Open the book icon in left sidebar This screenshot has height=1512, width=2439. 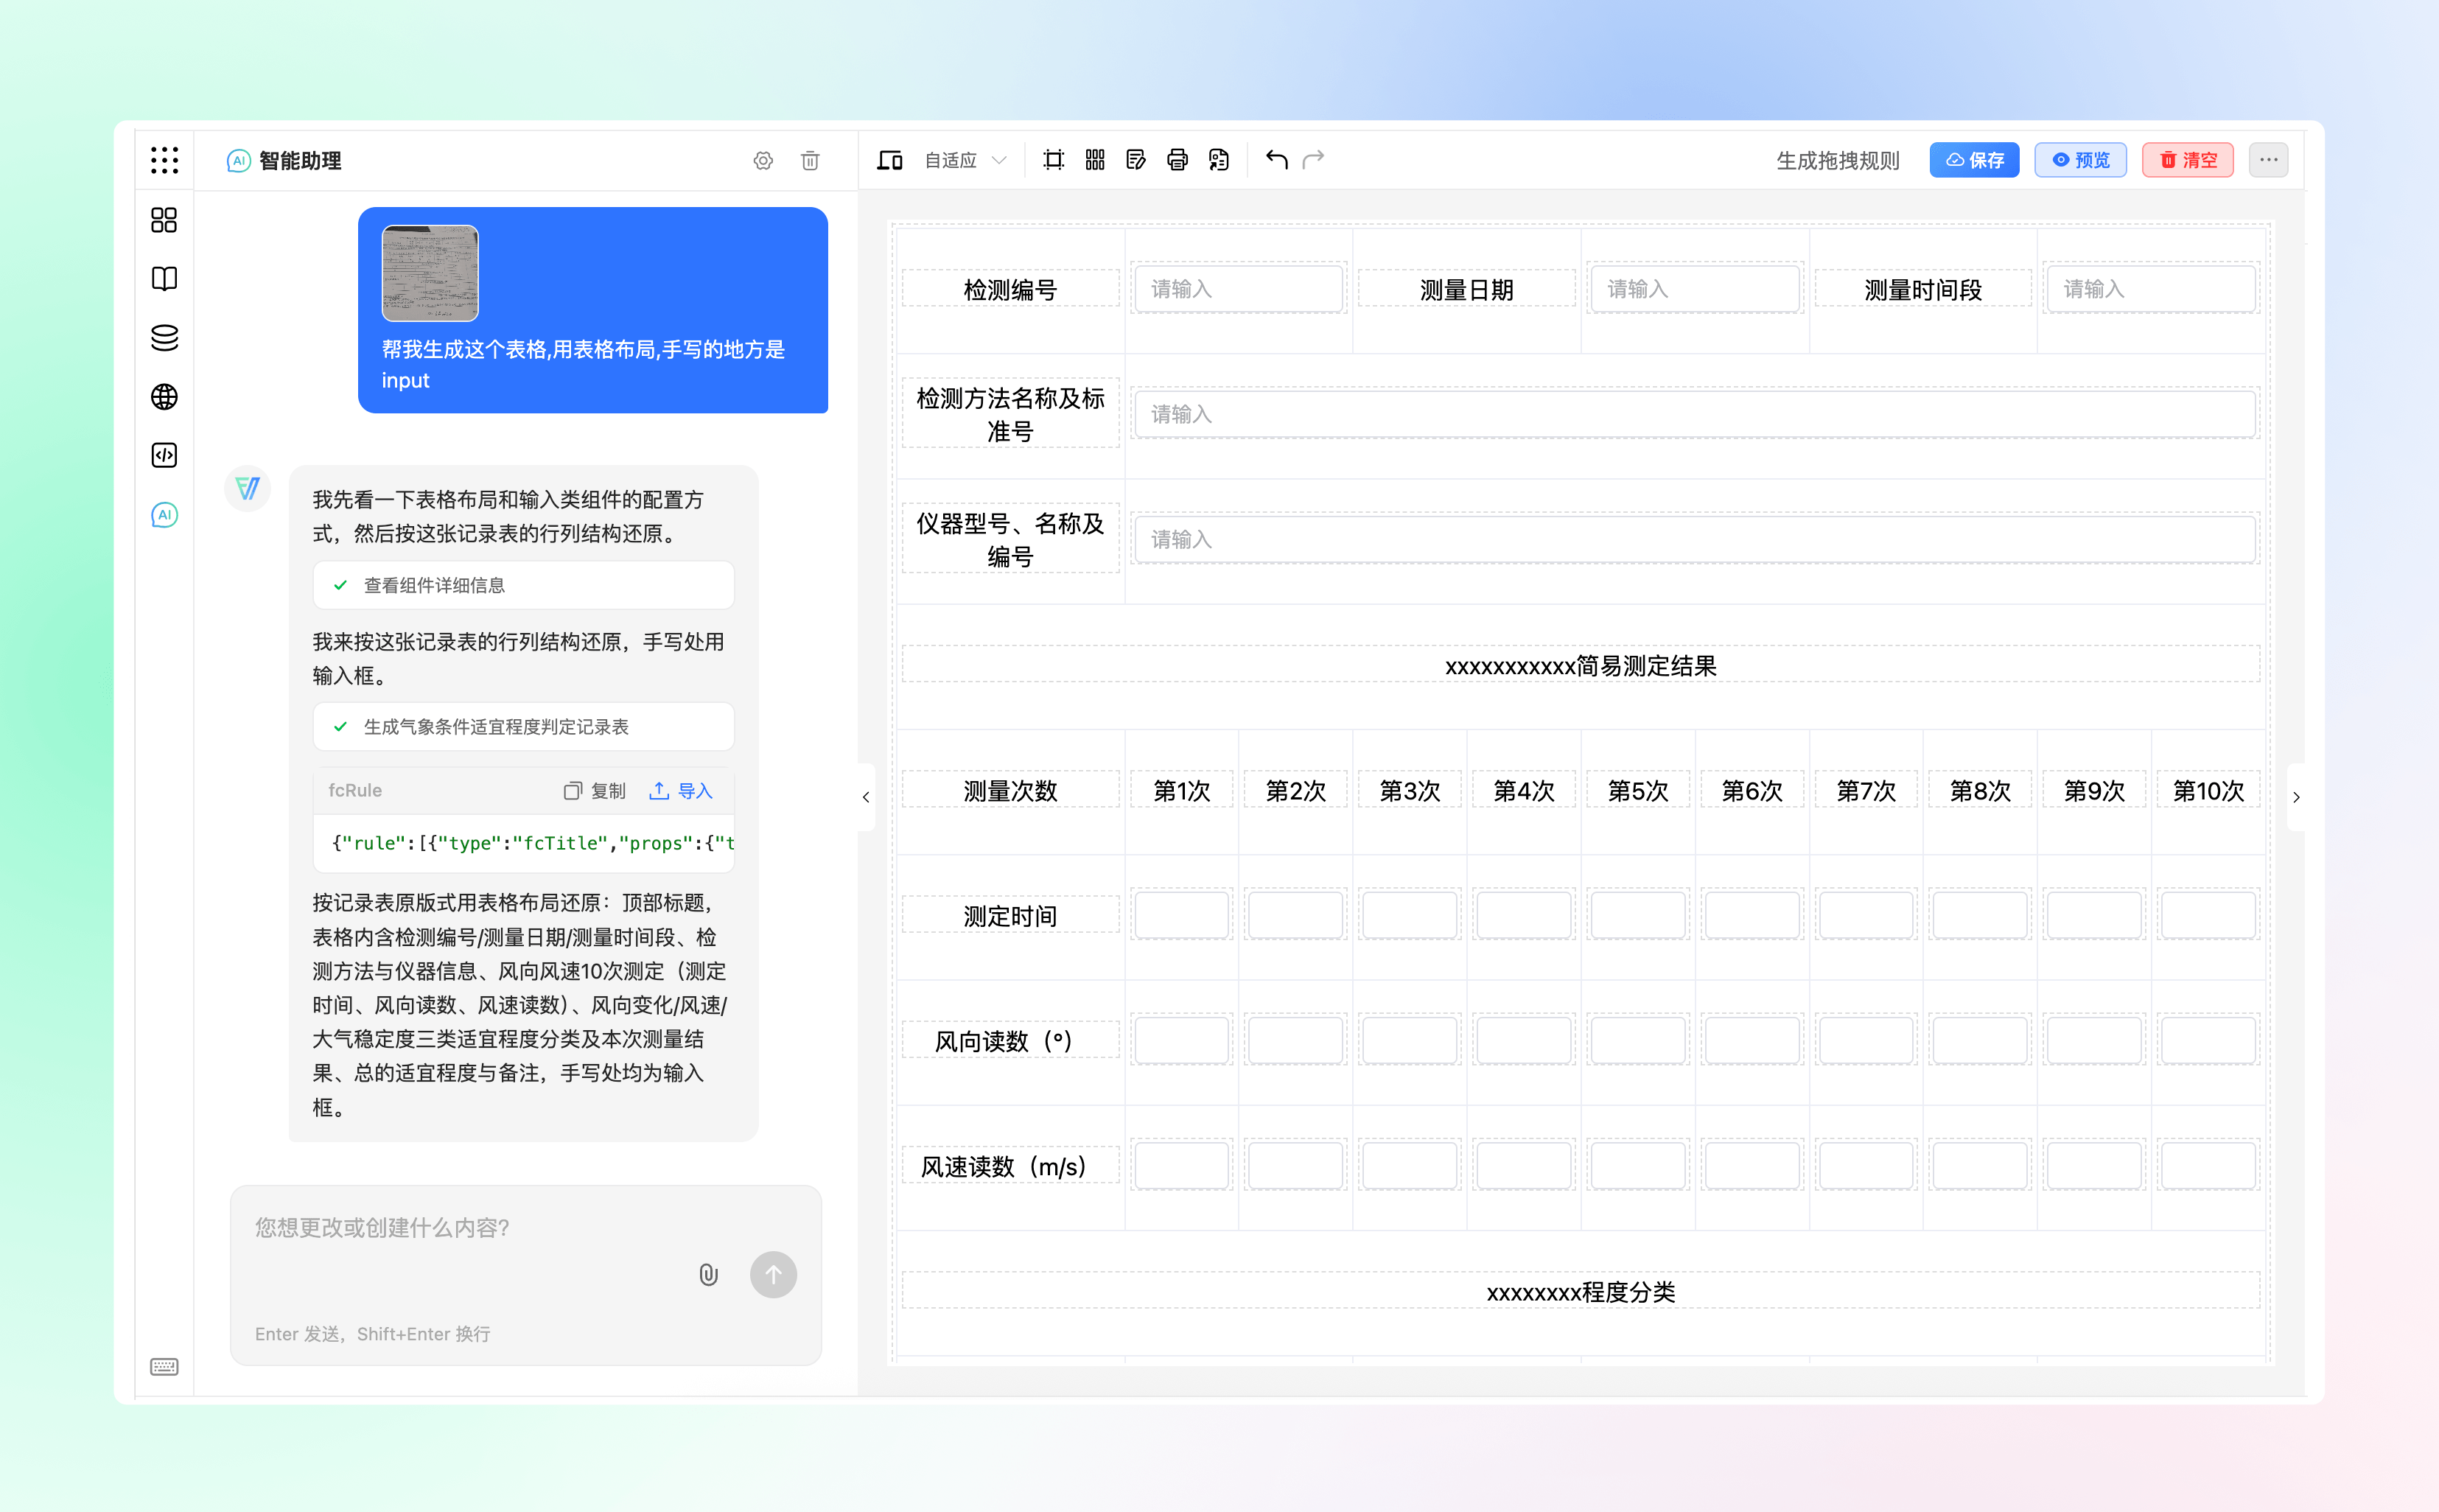click(164, 279)
